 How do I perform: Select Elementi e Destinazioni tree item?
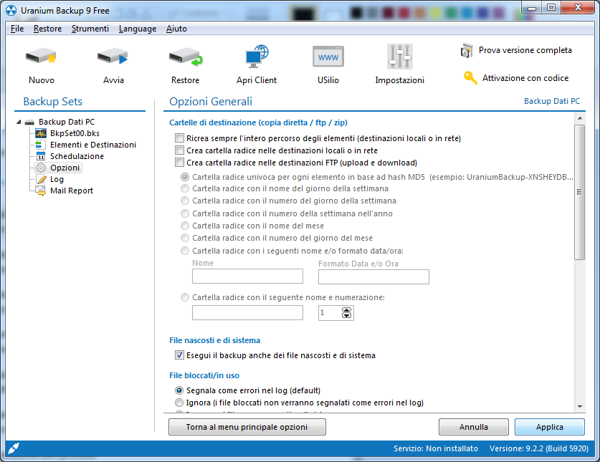point(93,145)
